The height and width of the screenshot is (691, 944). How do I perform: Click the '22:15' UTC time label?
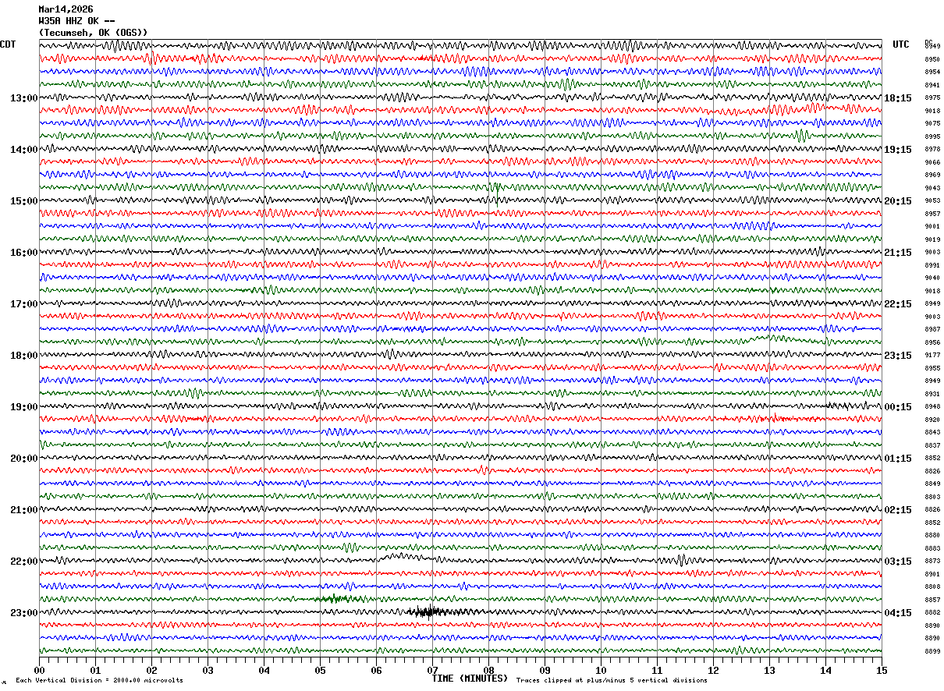click(897, 304)
